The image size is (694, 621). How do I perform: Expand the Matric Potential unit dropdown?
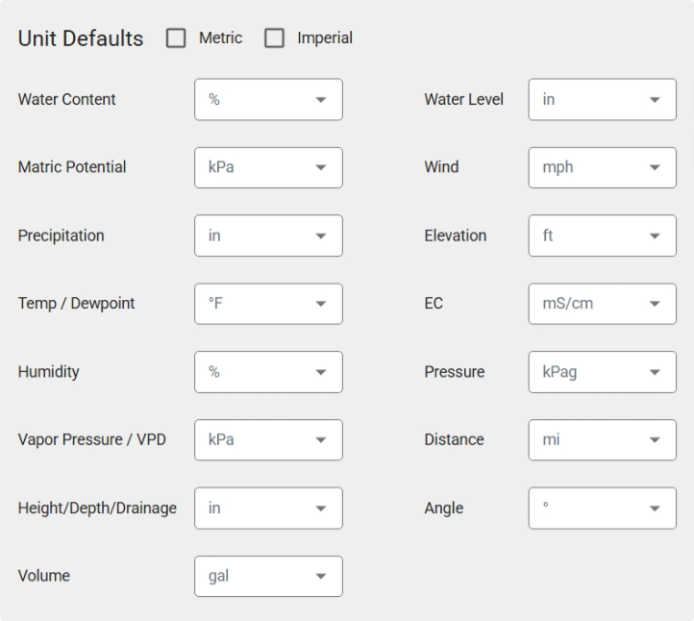[268, 168]
